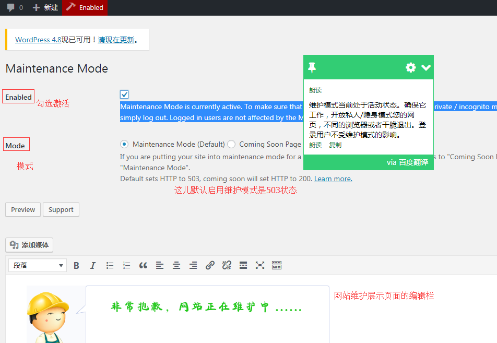Image resolution: width=497 pixels, height=343 pixels.
Task: Click the Maintenance Mode page heading
Action: click(x=57, y=68)
